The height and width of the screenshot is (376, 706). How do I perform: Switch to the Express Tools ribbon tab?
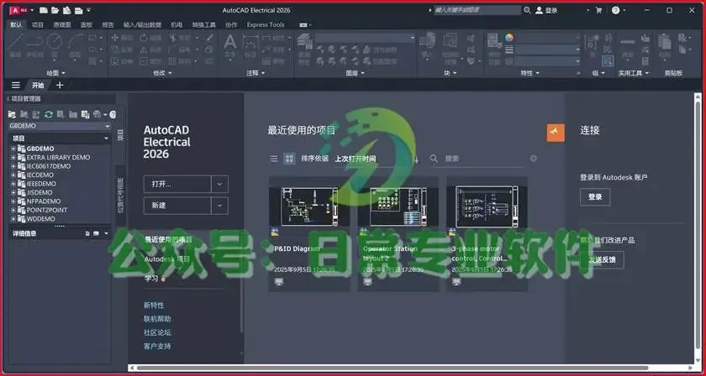click(x=266, y=24)
